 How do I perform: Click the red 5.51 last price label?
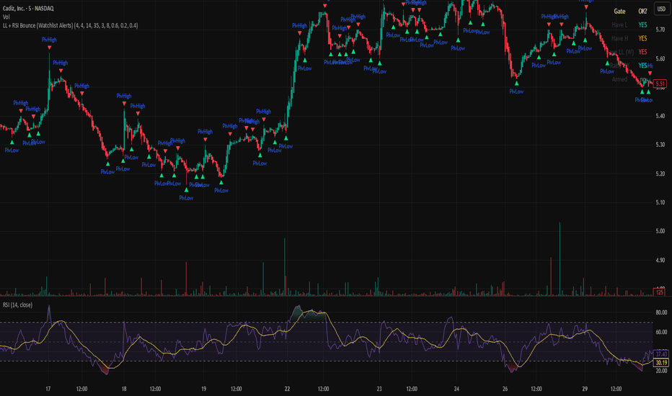(660, 84)
